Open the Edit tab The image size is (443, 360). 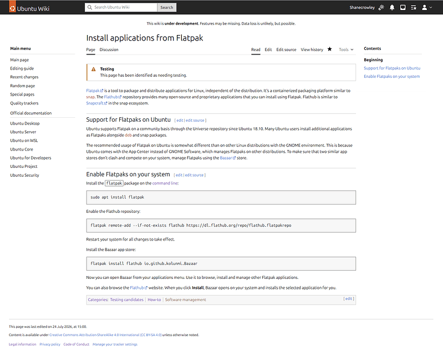[x=268, y=49]
